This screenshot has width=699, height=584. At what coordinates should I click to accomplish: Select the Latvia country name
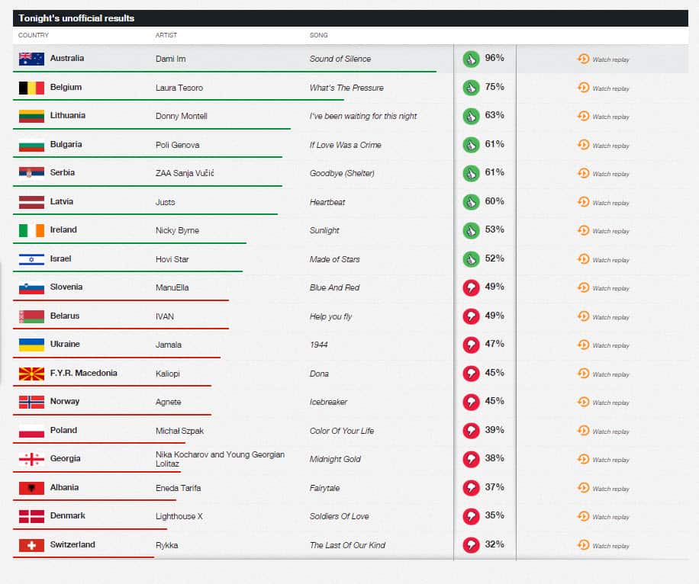[62, 201]
